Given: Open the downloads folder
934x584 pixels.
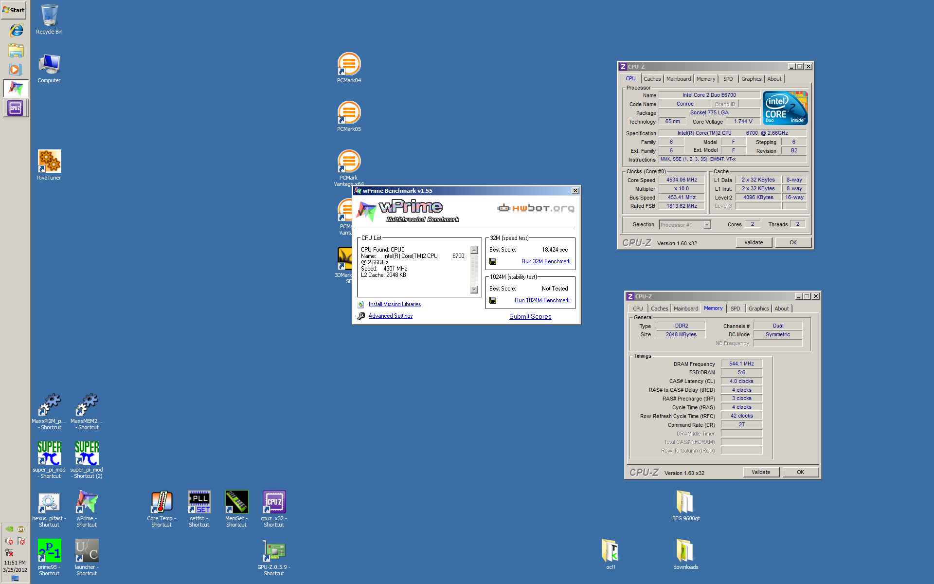Looking at the screenshot, I should [x=686, y=554].
